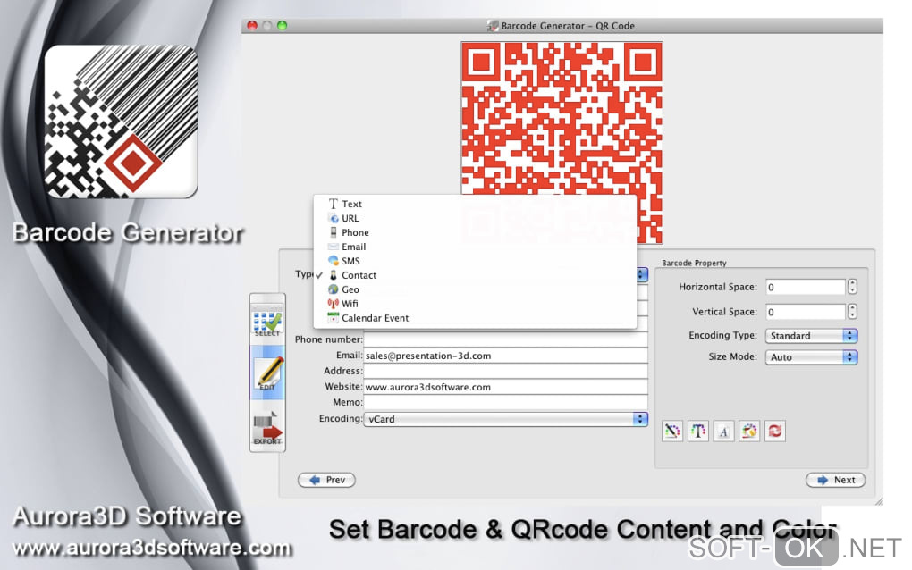Click the Barcode Generator app logo

click(121, 122)
